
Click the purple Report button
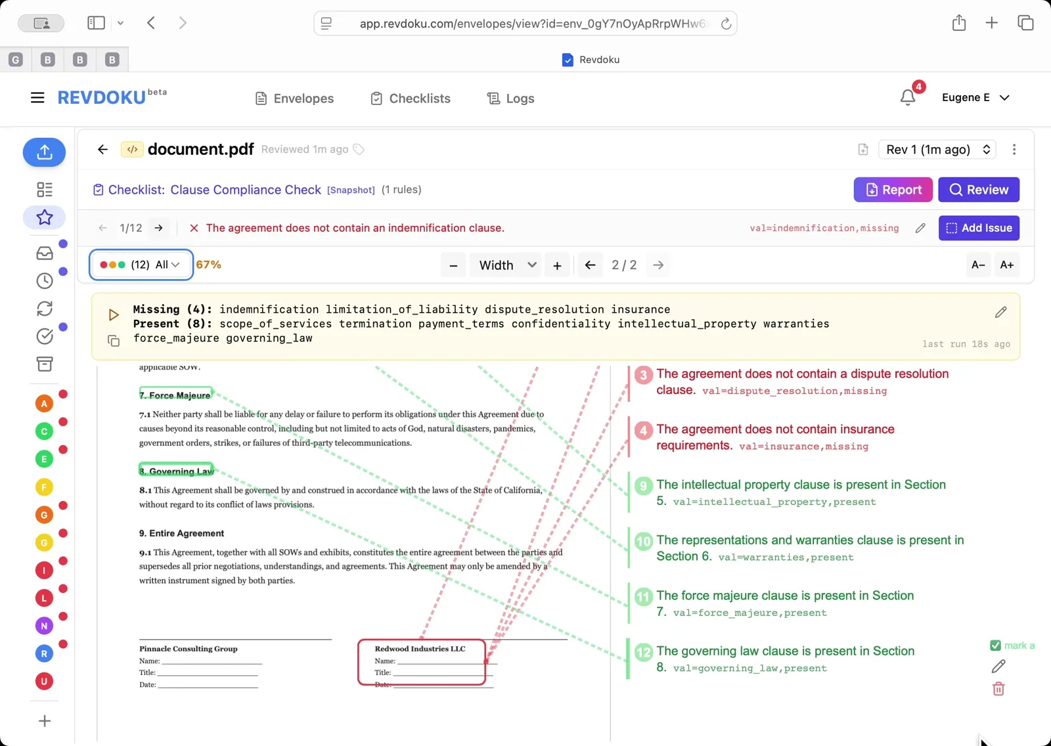(893, 190)
